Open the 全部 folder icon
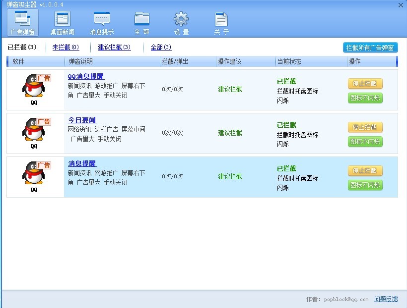This screenshot has height=308, width=407. [x=142, y=23]
